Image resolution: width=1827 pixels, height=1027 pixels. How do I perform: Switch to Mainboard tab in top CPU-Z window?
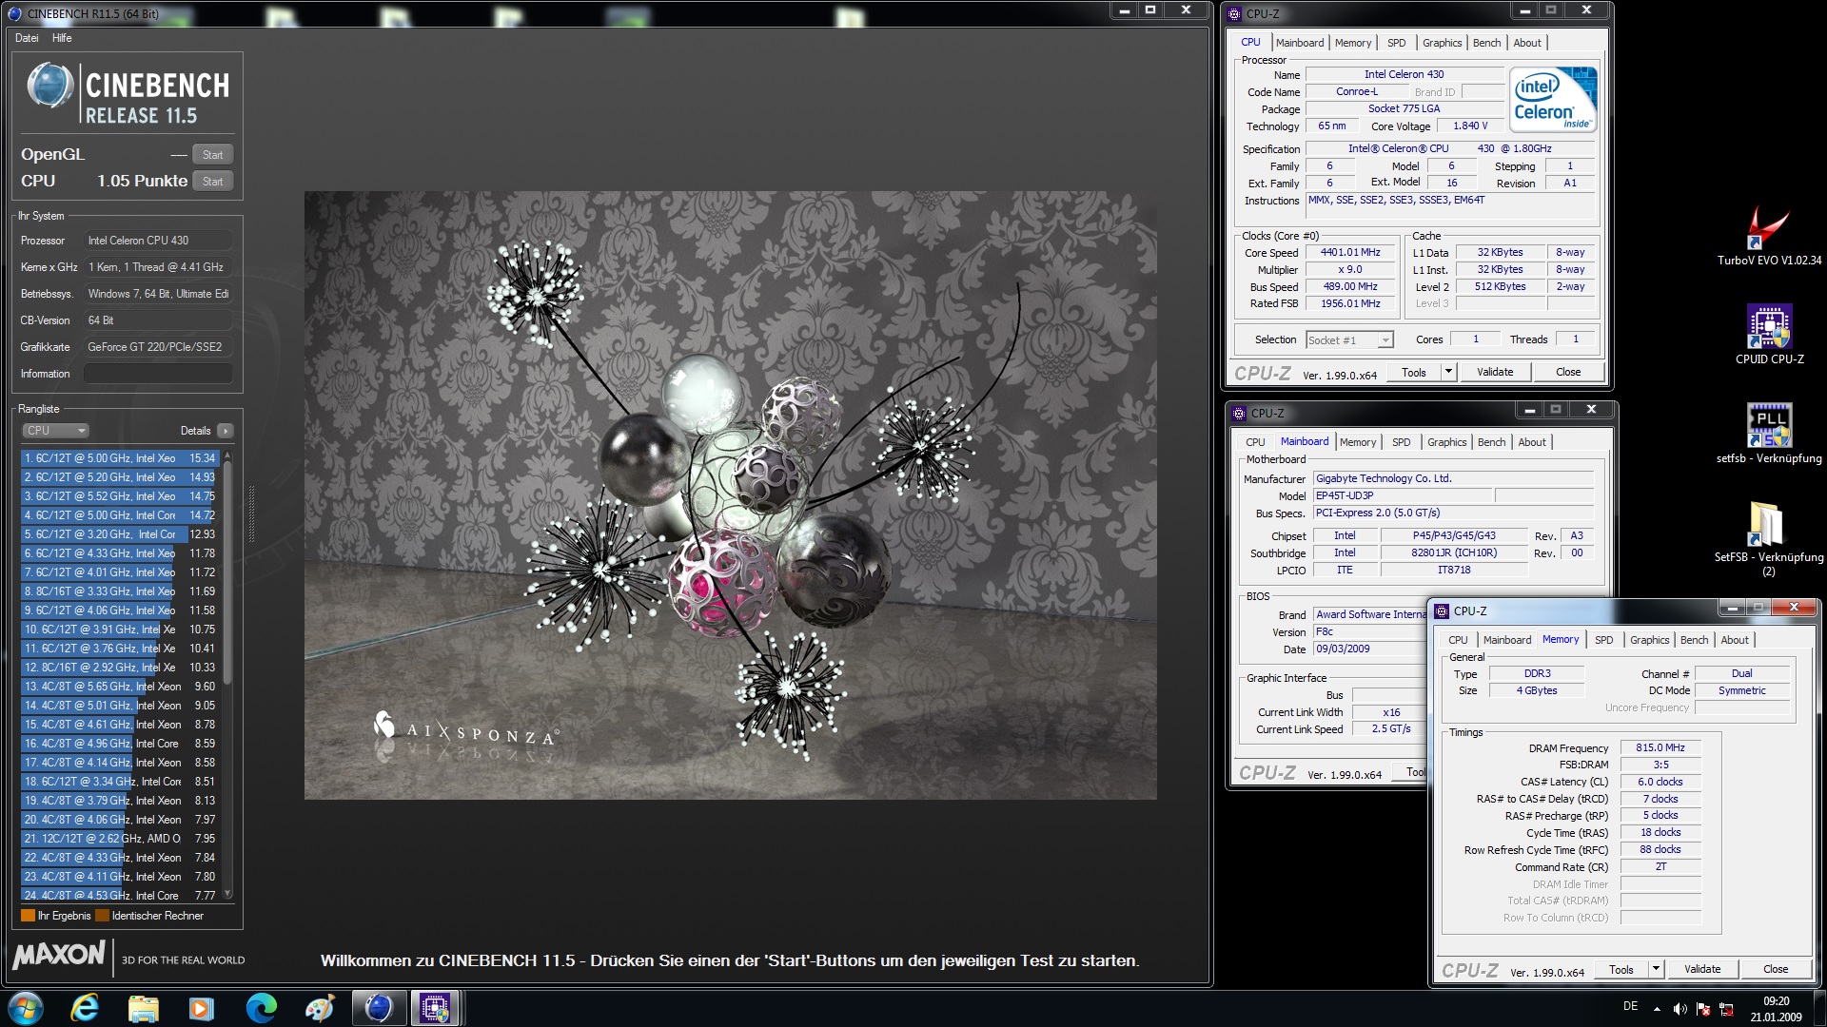[x=1300, y=43]
